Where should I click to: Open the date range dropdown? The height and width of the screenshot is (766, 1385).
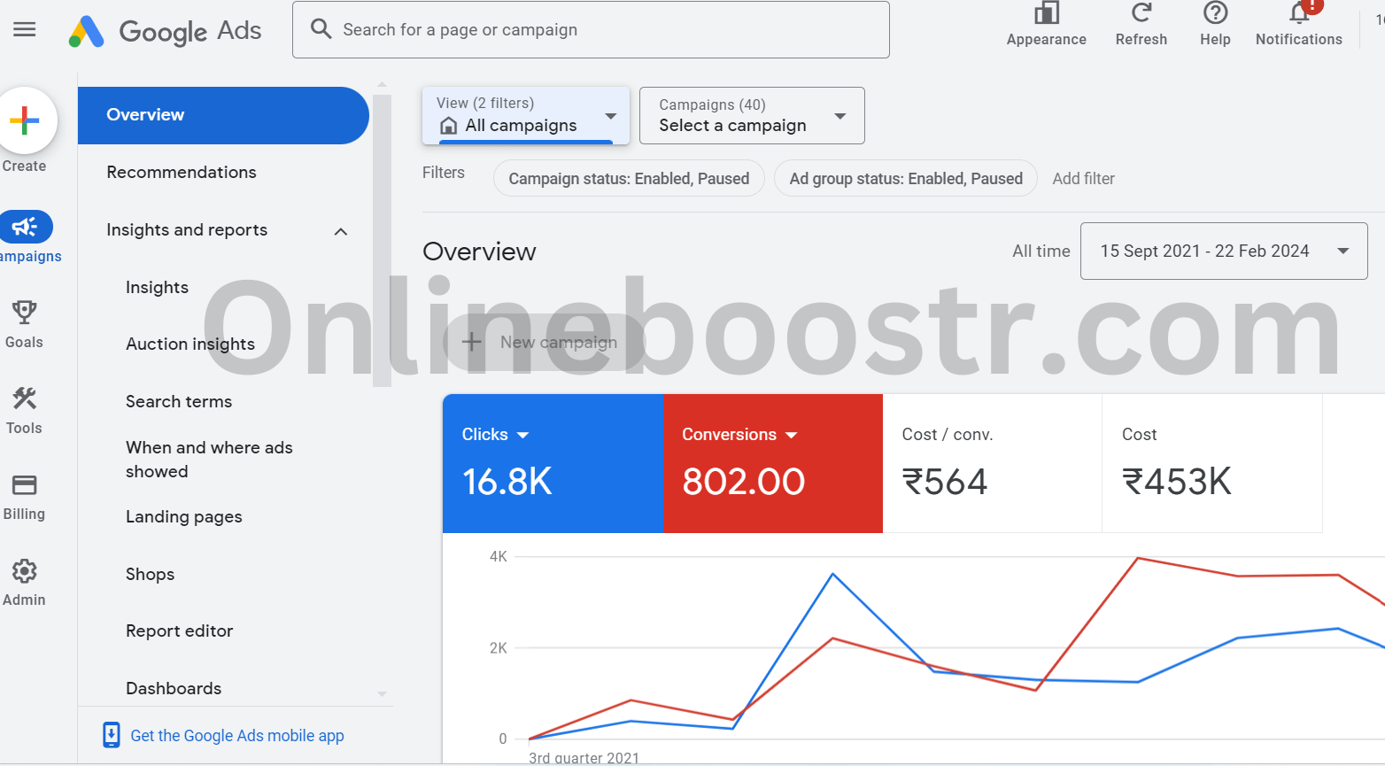pos(1223,251)
